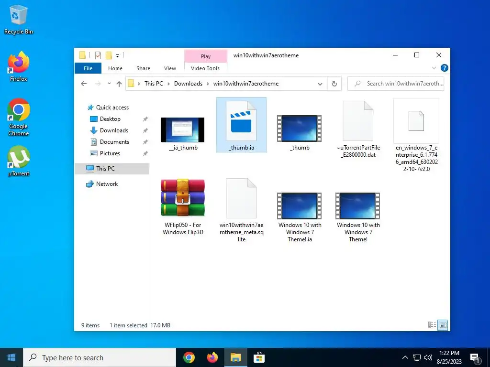Click the Properties quick access toolbar icon
The height and width of the screenshot is (367, 490).
coord(98,55)
